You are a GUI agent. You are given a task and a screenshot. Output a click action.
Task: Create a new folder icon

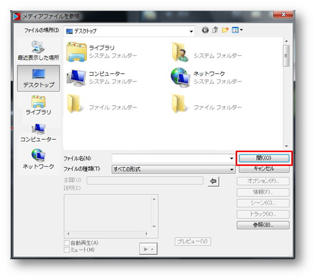[x=225, y=30]
